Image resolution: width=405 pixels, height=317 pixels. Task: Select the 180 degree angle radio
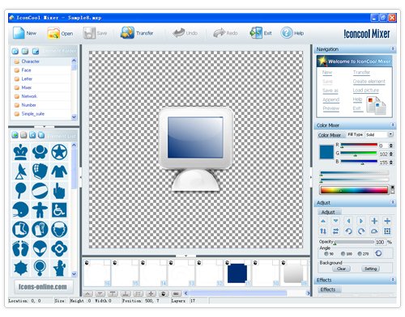tap(343, 254)
